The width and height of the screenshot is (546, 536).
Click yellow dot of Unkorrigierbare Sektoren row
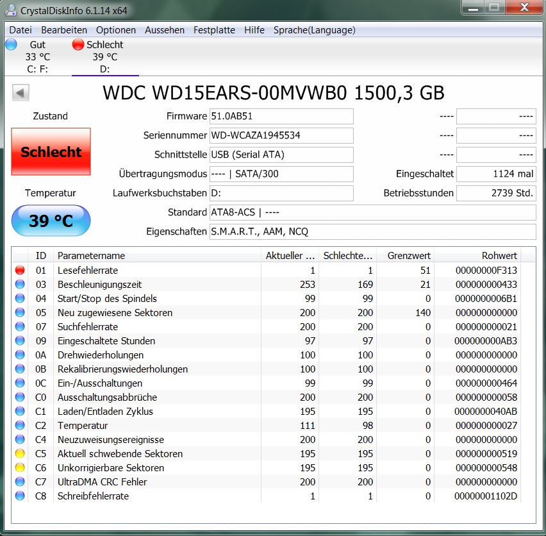[21, 468]
